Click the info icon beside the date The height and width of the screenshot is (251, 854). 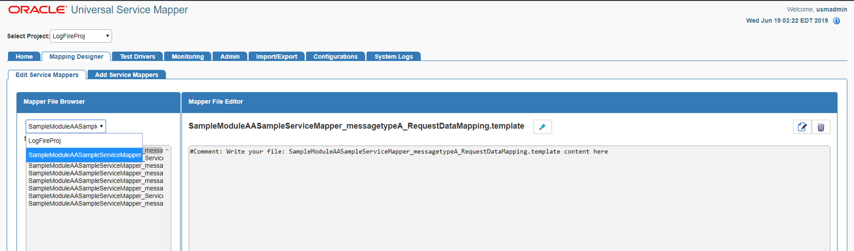pyautogui.click(x=836, y=21)
